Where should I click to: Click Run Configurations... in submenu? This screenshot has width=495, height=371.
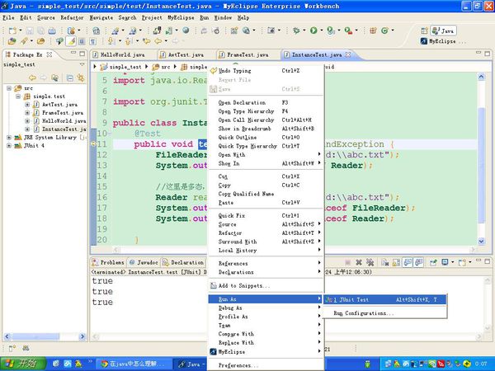(x=384, y=313)
